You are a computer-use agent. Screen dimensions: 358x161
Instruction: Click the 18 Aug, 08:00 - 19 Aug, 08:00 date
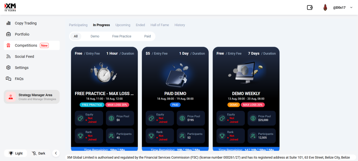click(176, 99)
